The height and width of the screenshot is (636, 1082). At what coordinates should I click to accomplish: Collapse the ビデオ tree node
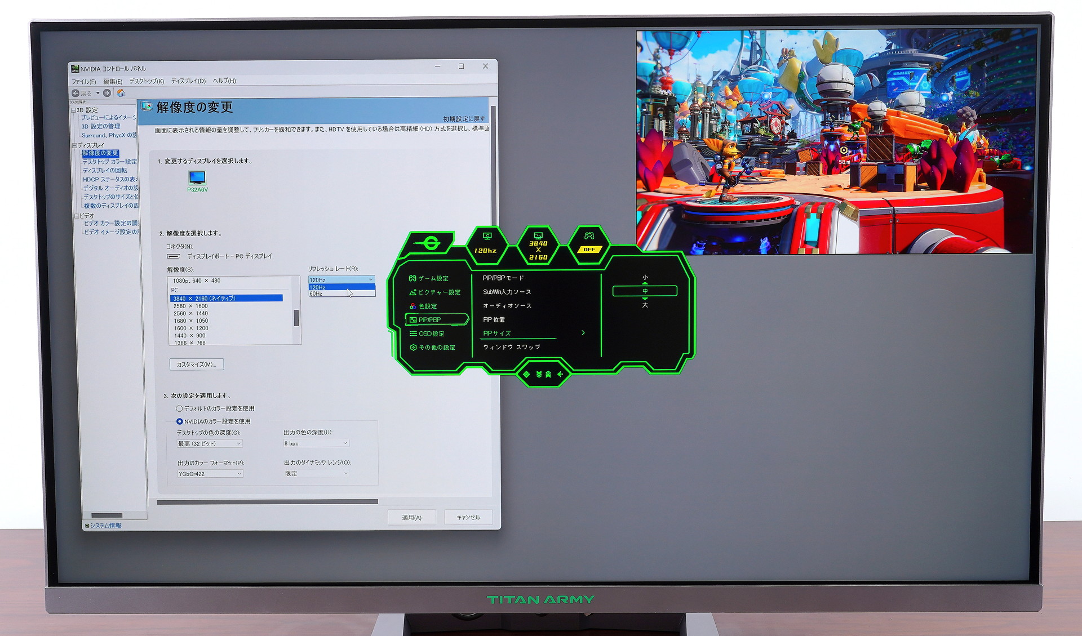coord(77,216)
